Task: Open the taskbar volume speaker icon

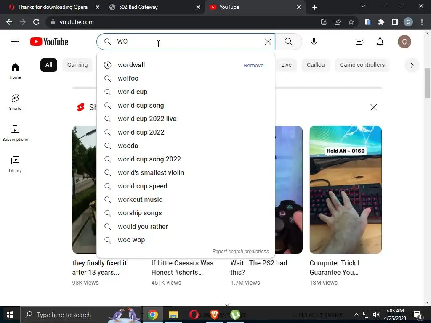Action: 376,315
